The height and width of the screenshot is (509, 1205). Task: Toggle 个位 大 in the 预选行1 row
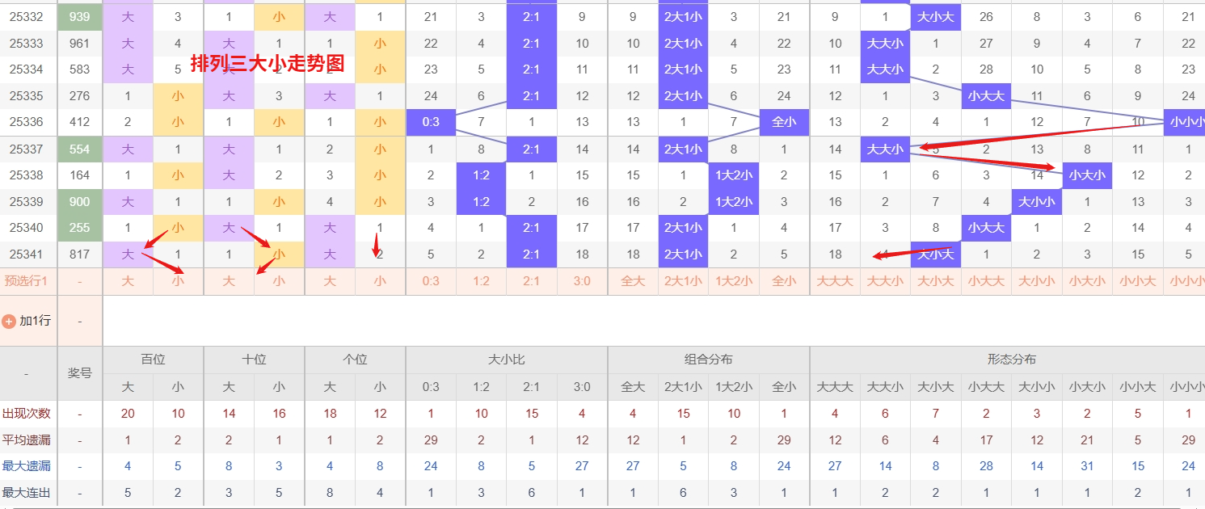330,282
